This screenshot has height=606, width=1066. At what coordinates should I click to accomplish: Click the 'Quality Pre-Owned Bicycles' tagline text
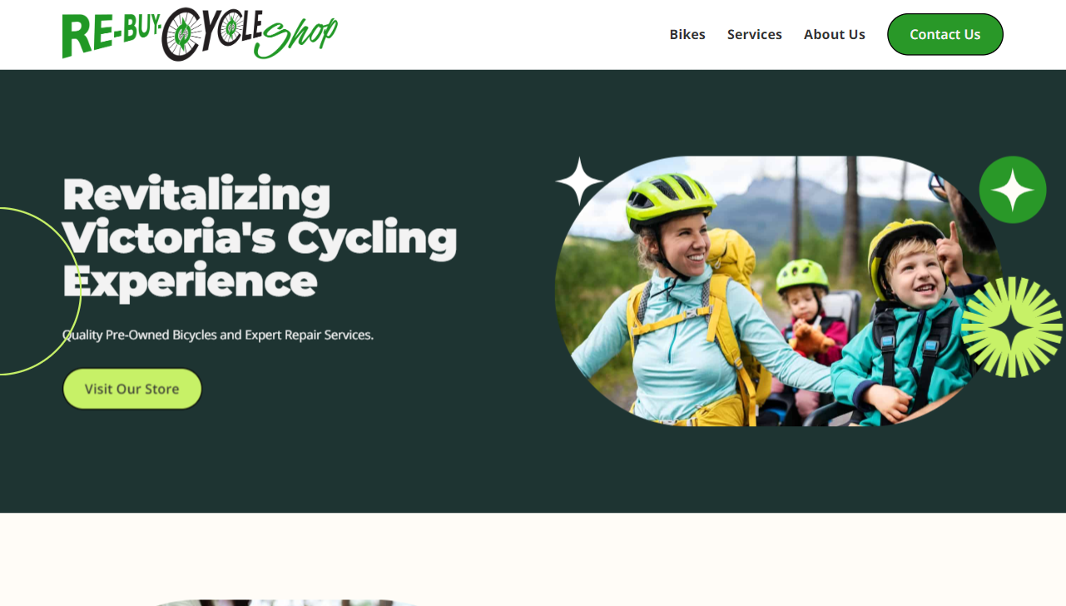pyautogui.click(x=218, y=335)
